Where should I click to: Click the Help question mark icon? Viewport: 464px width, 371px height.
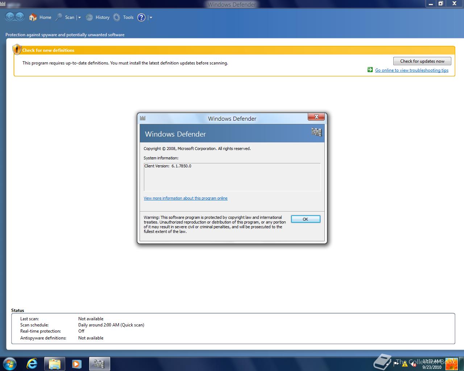(x=141, y=17)
